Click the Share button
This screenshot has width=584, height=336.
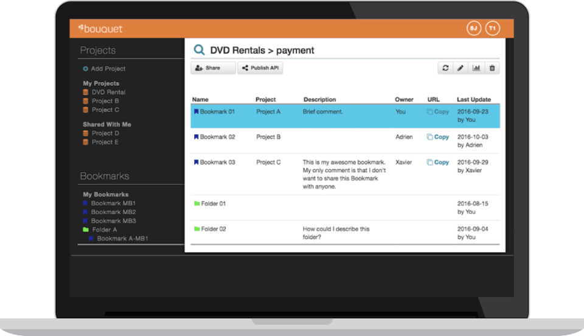click(213, 68)
